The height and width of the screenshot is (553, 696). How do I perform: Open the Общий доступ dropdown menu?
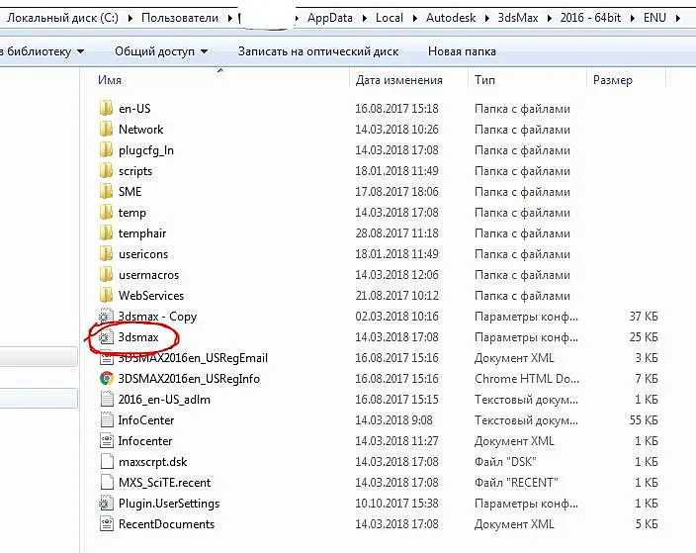(161, 51)
